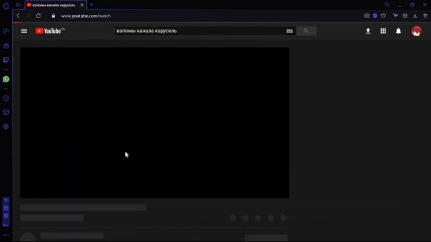This screenshot has width=431, height=242.
Task: Open YouTube notifications bell
Action: [x=398, y=31]
